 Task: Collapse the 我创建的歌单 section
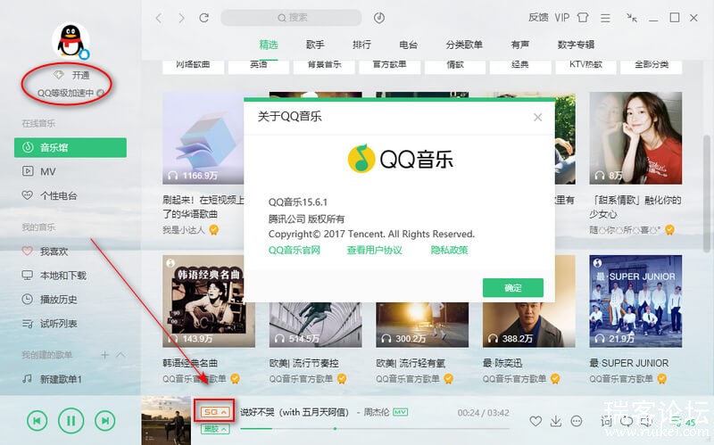pyautogui.click(x=120, y=355)
